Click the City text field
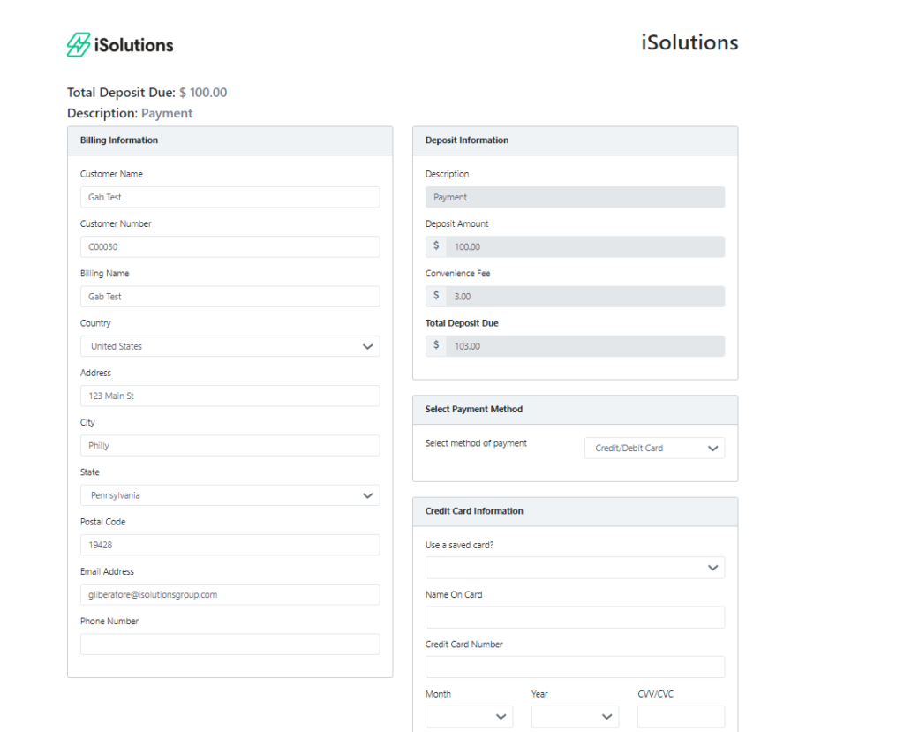Image resolution: width=904 pixels, height=732 pixels. pyautogui.click(x=230, y=446)
